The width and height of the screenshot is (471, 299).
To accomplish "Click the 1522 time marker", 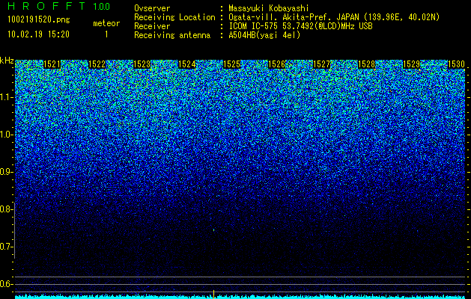I will [x=97, y=64].
